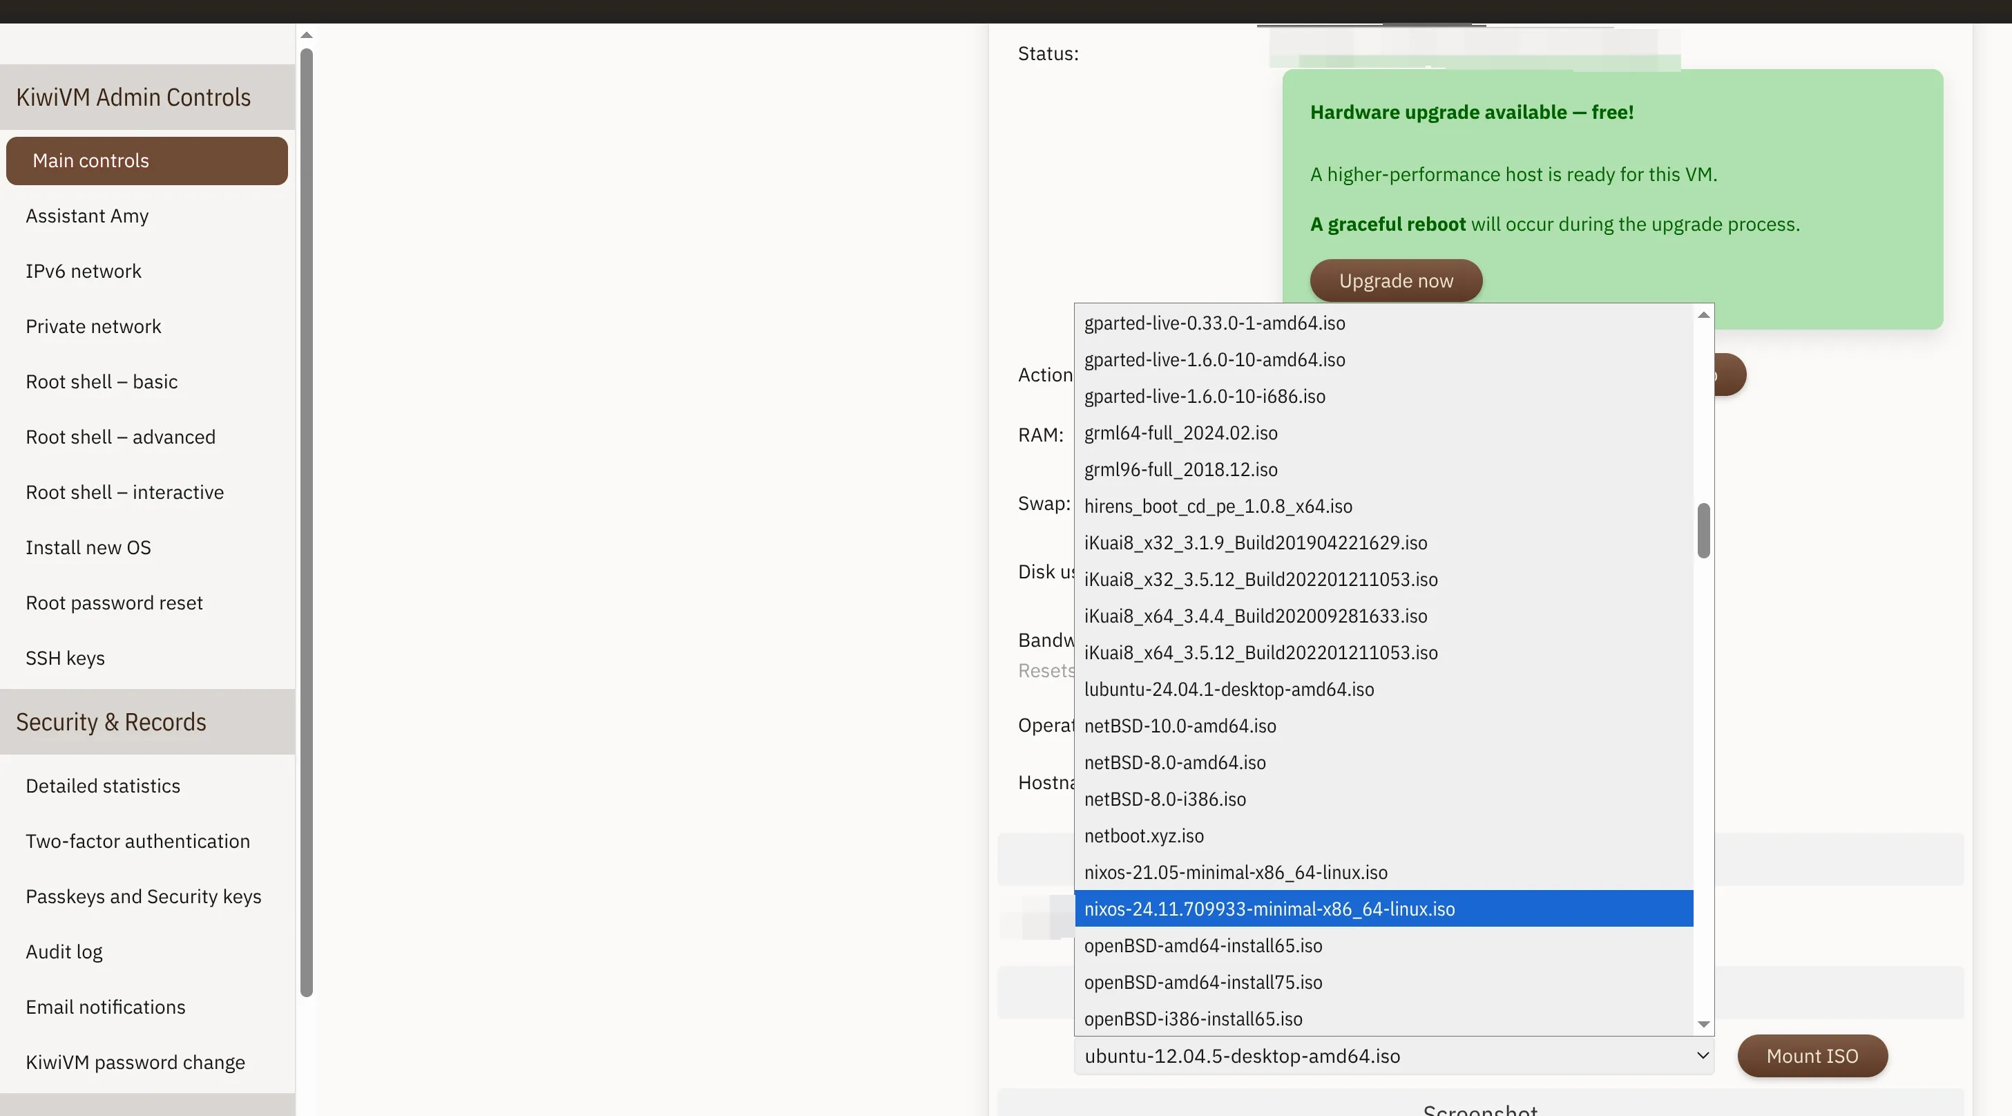The image size is (2012, 1116).
Task: Choose gparted-live-1.6.0-10-amd64.iso
Action: pos(1214,359)
